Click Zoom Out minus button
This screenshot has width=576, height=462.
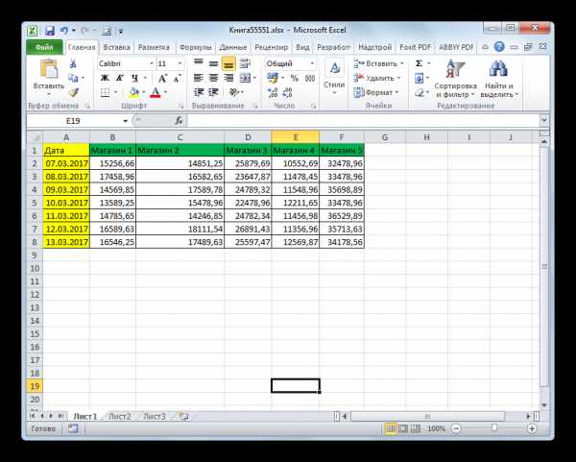(456, 428)
